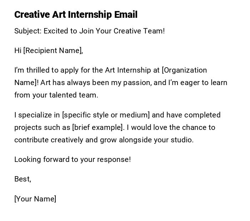Click the word Best in closing
Image resolution: width=250 pixels, height=221 pixels.
point(21,179)
